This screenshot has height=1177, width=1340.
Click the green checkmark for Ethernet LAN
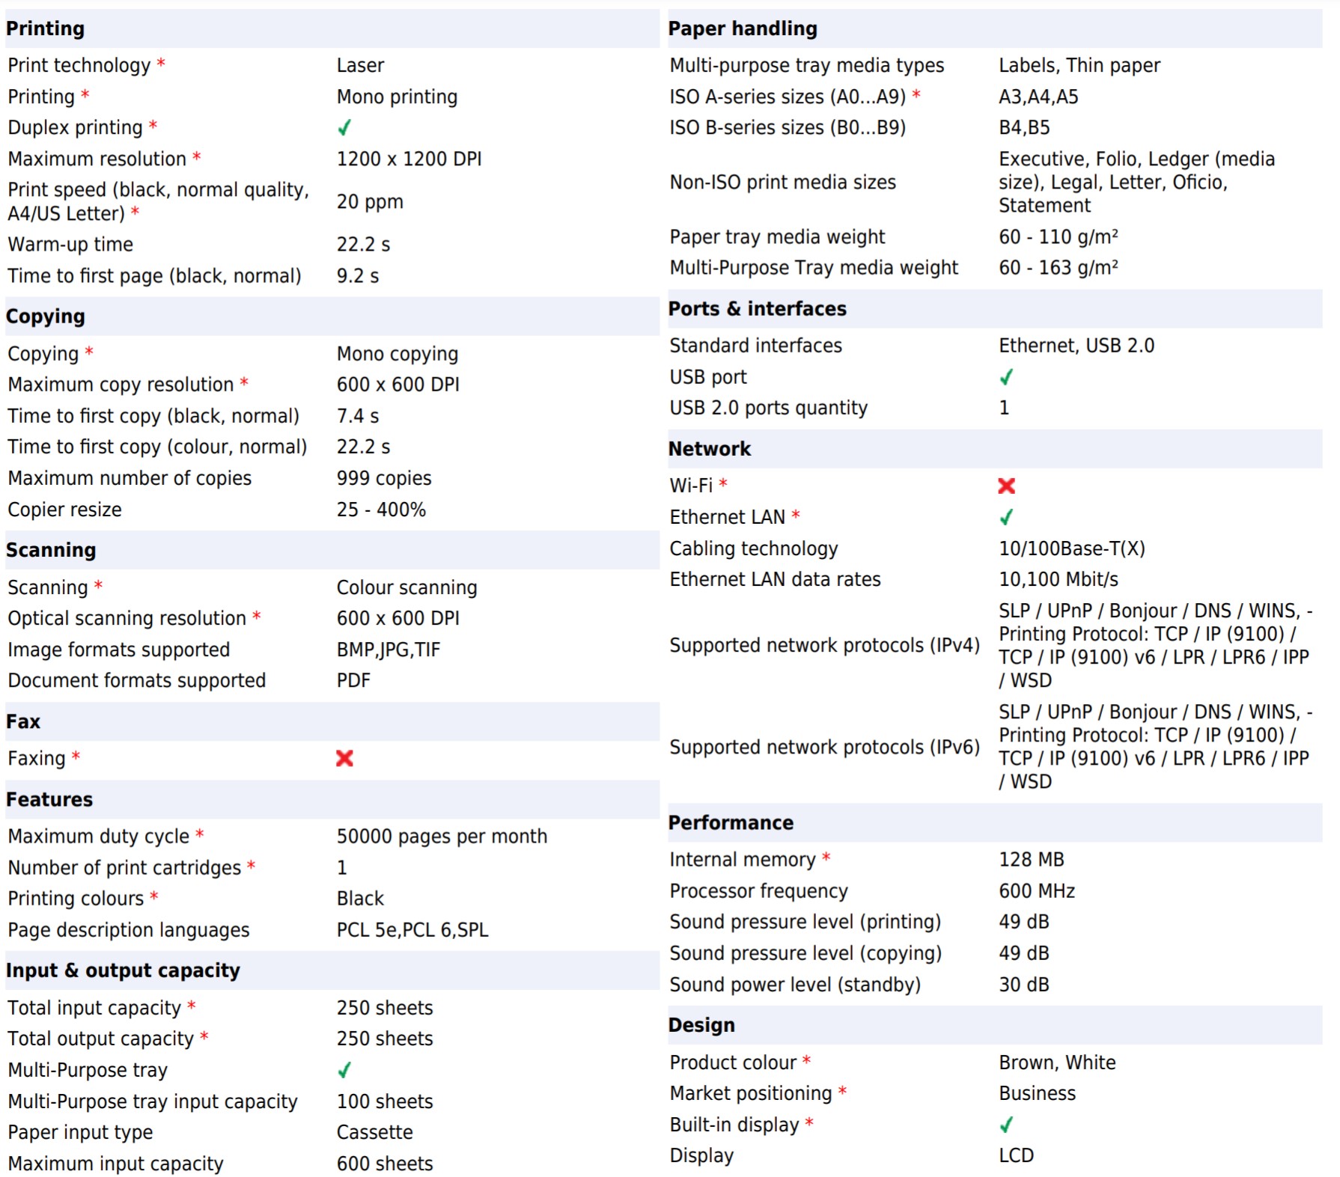tap(1006, 517)
